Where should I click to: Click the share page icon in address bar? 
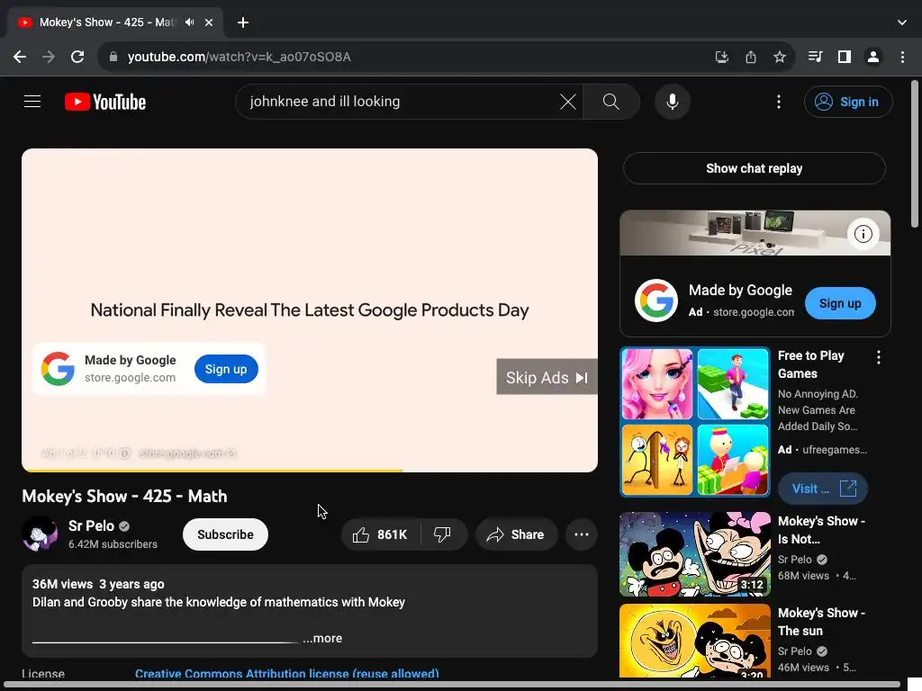(751, 57)
